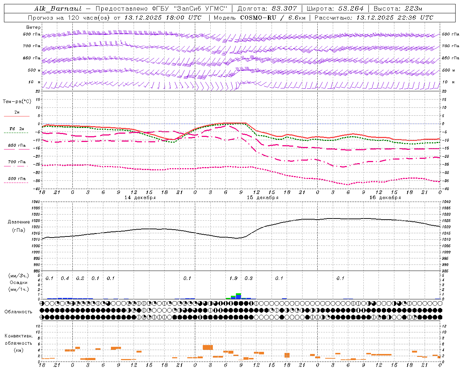Click the Высота: 223м value

point(398,9)
